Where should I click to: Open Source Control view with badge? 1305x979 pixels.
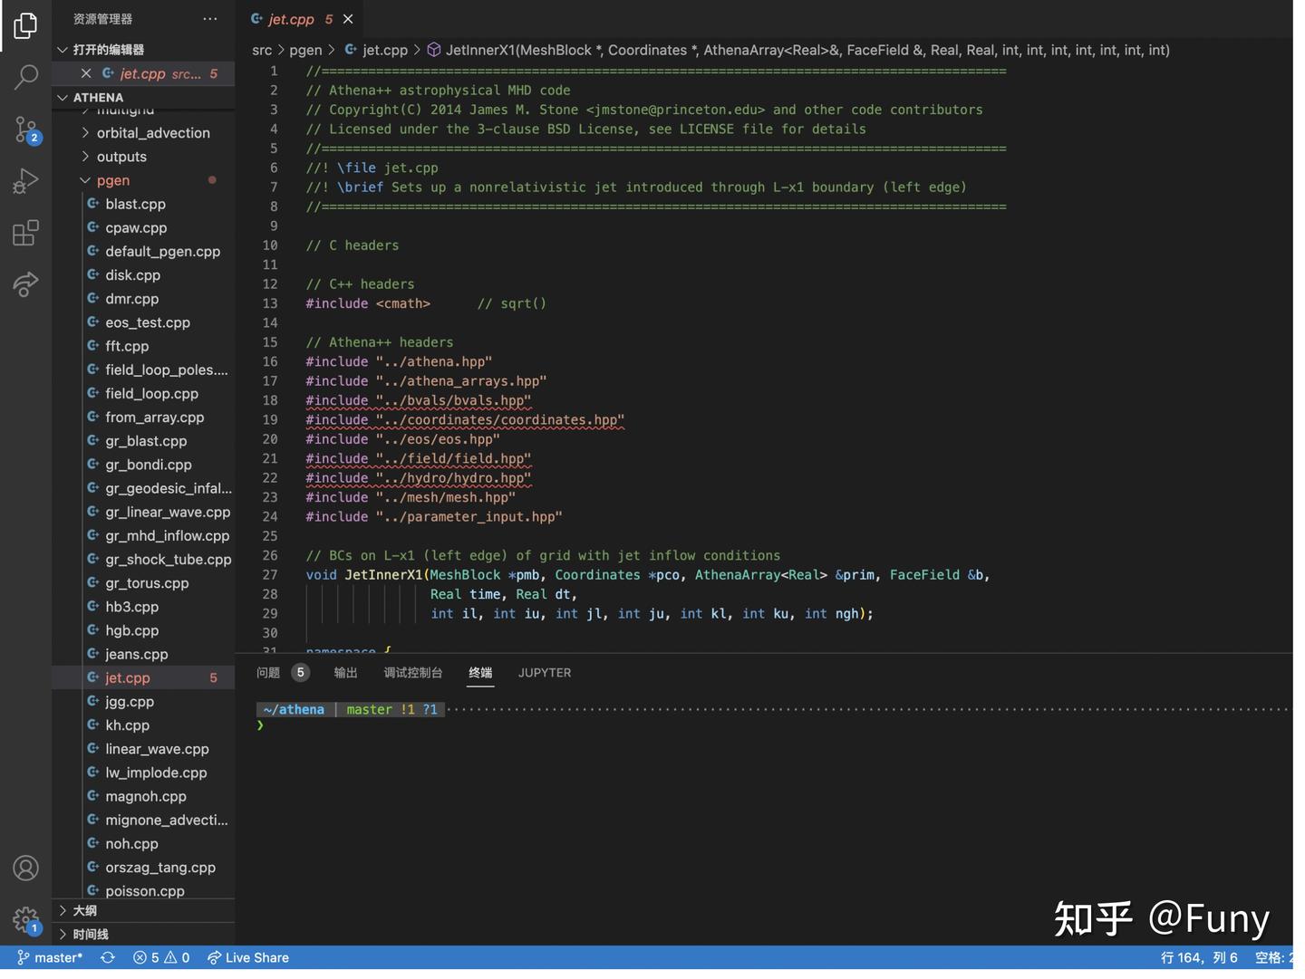coord(25,130)
